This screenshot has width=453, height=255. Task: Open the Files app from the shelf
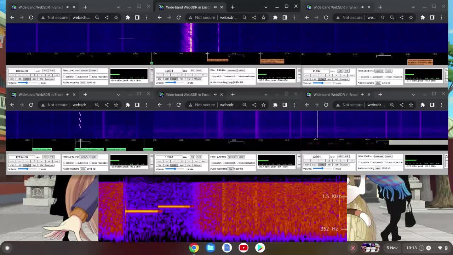(x=211, y=248)
